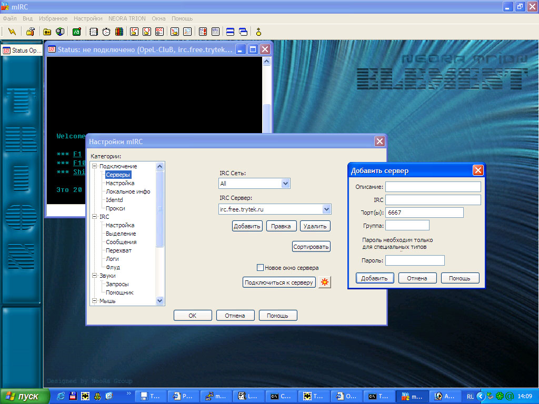The image size is (539, 404).
Task: Click Добавить in the Добавить сервер dialog
Action: click(x=374, y=278)
